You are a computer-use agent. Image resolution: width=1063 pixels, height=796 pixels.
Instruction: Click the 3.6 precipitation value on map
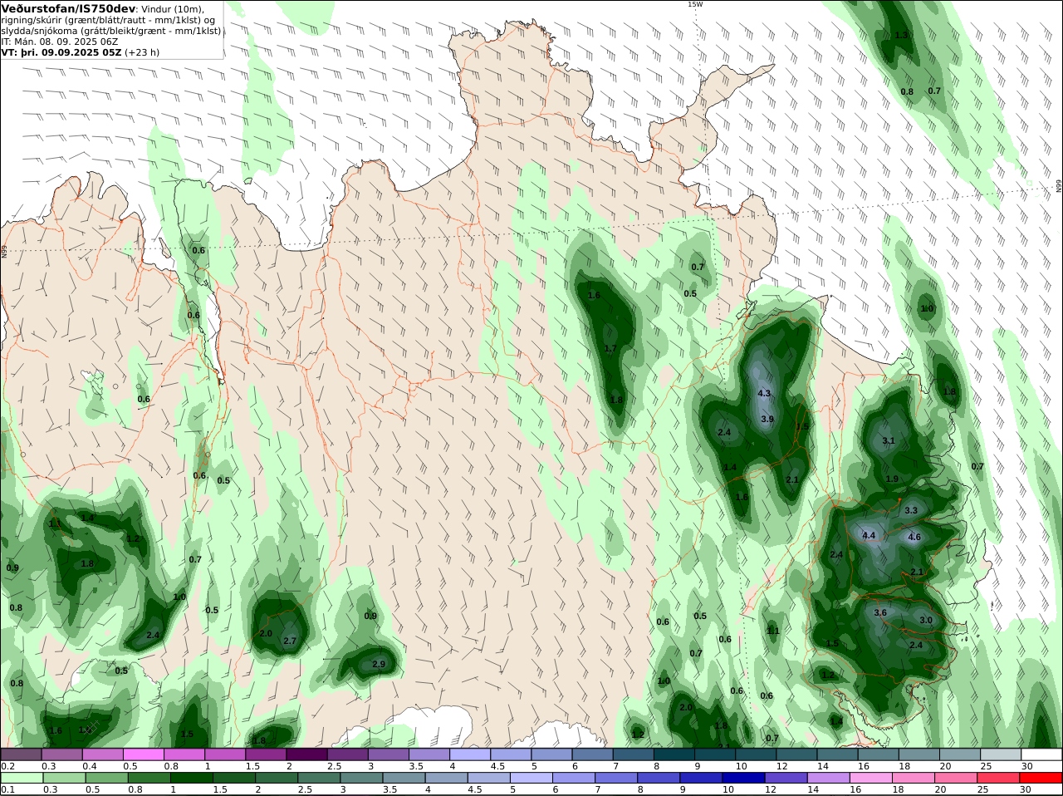click(880, 613)
